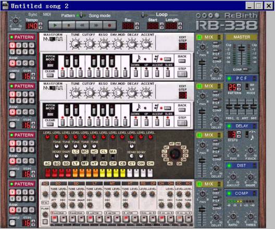Arm the red Record transport button
Viewport: 275px width, 229px height.
tap(109, 25)
